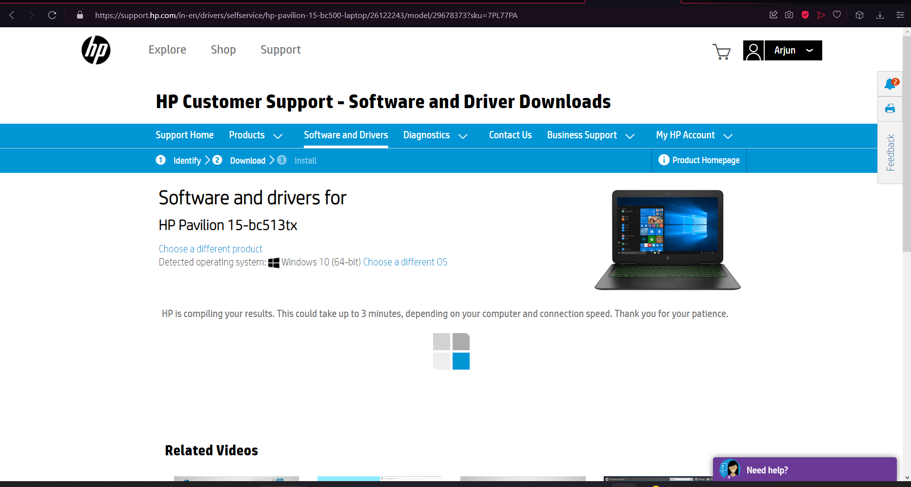The height and width of the screenshot is (487, 911).
Task: Click the notification bell icon
Action: [x=890, y=84]
